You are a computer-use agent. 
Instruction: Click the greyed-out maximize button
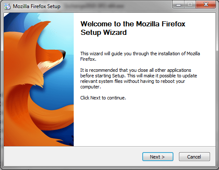tap(190, 5)
